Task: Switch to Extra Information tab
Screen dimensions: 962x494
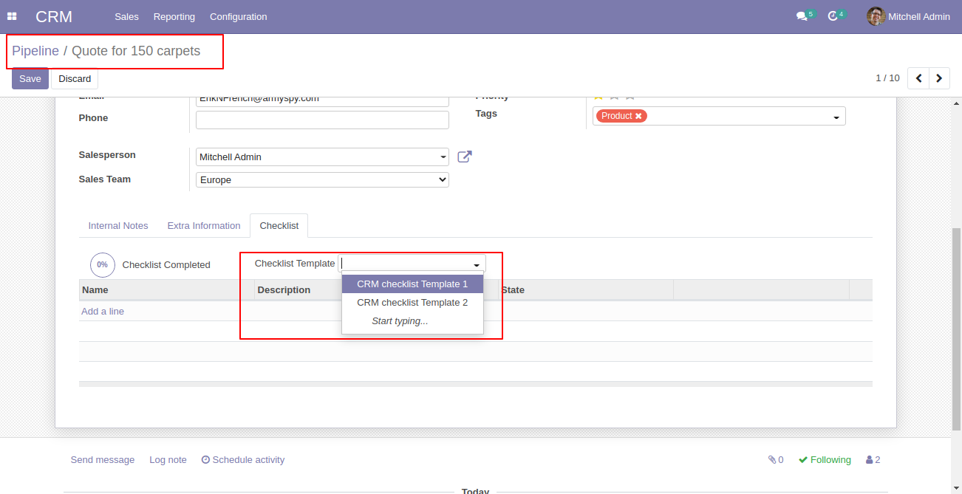Action: tap(204, 226)
